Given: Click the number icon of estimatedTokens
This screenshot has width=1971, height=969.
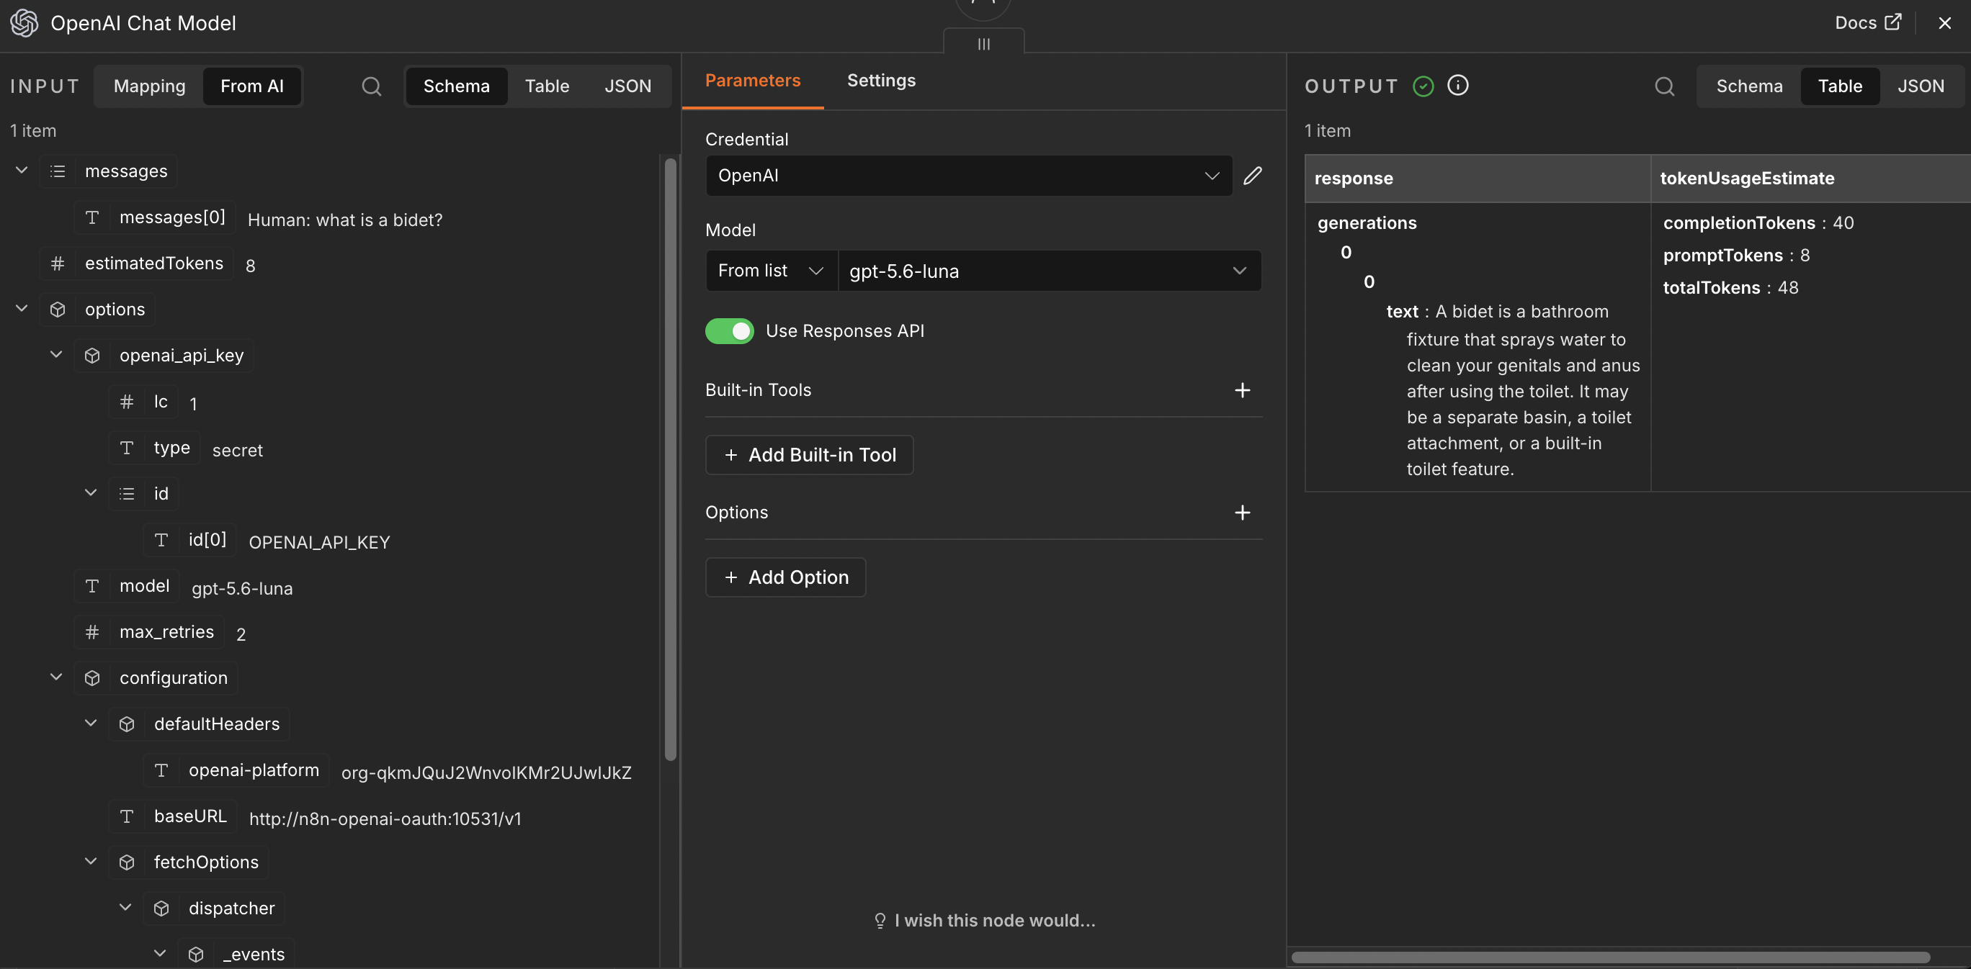Looking at the screenshot, I should point(58,264).
